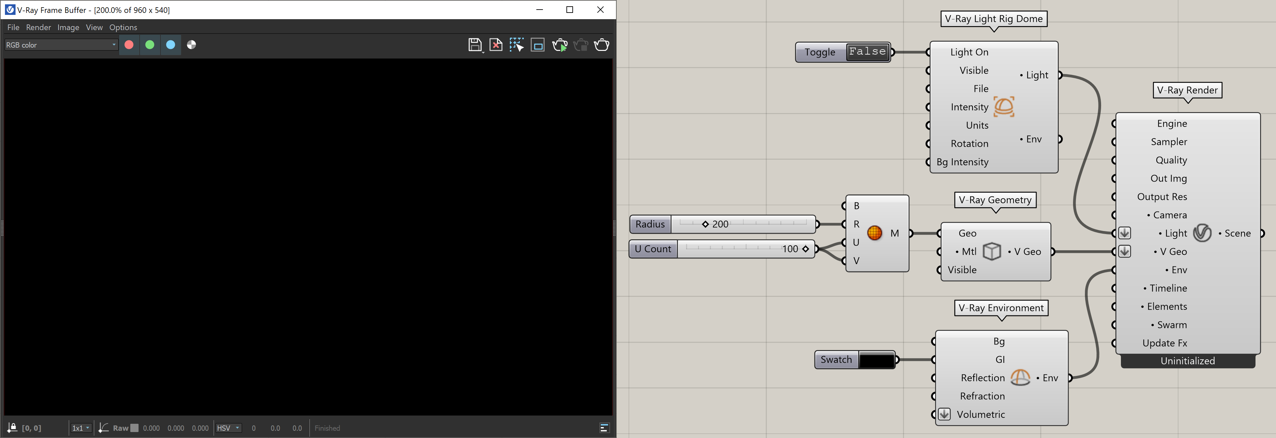Click the color curve icon in the status bar
Image resolution: width=1276 pixels, height=438 pixels.
click(103, 428)
